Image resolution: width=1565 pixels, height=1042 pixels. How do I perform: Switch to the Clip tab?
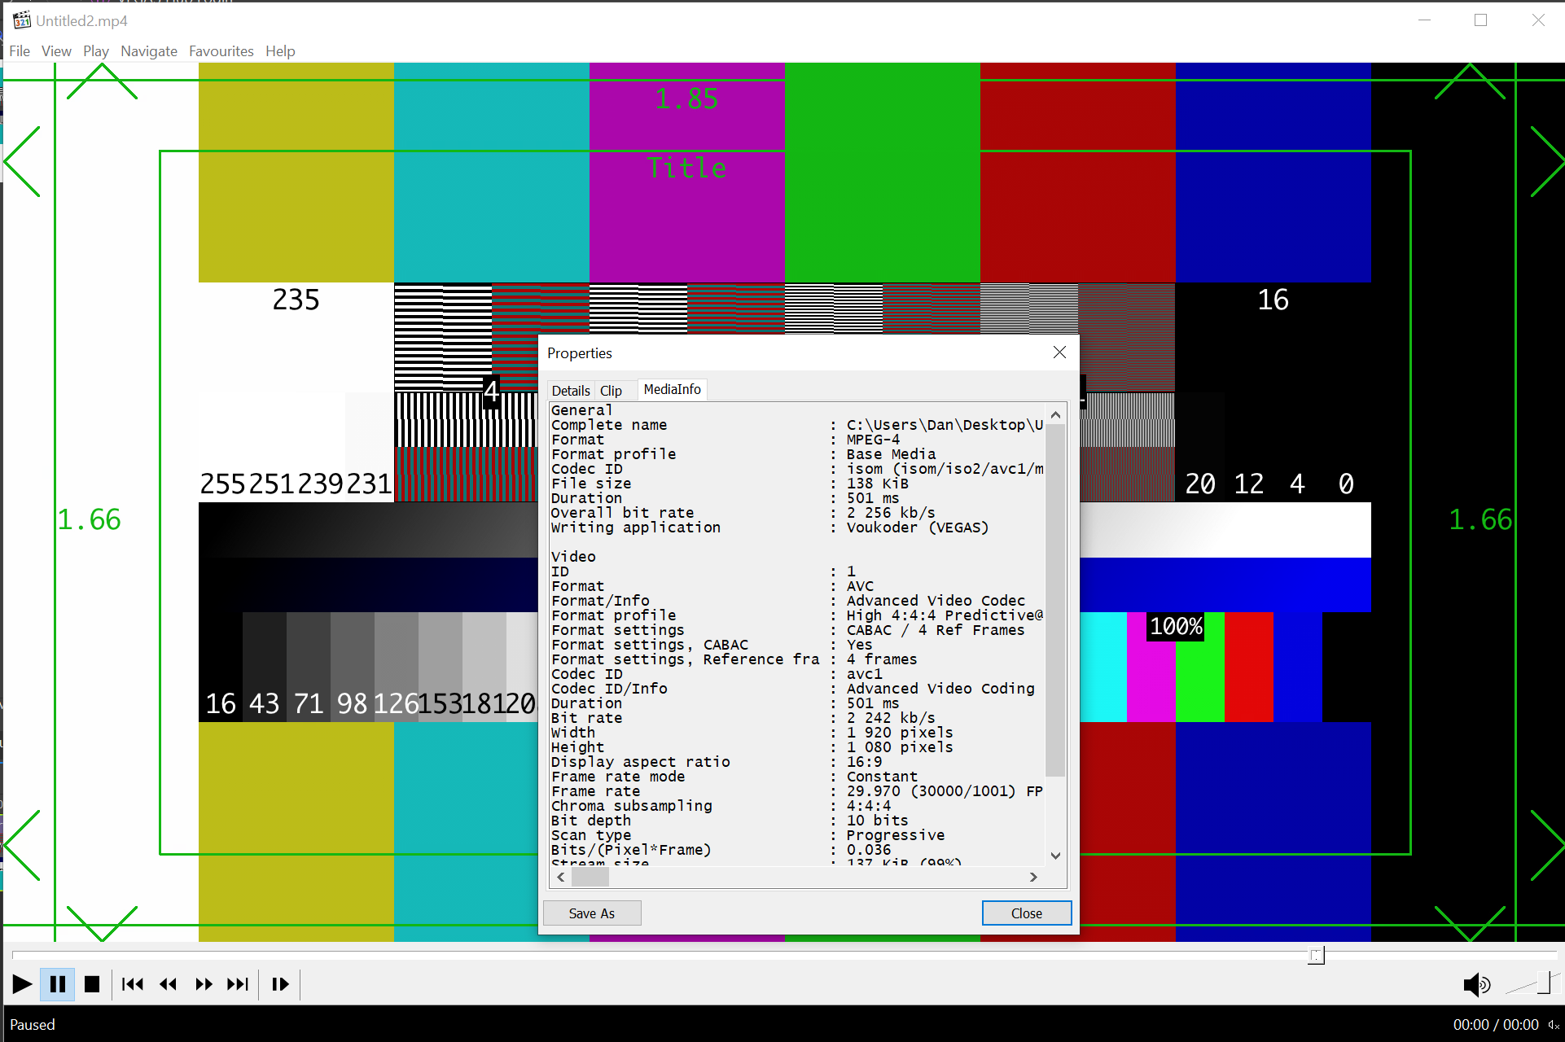611,391
